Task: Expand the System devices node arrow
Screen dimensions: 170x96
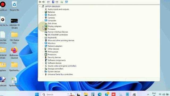Action: (43, 71)
